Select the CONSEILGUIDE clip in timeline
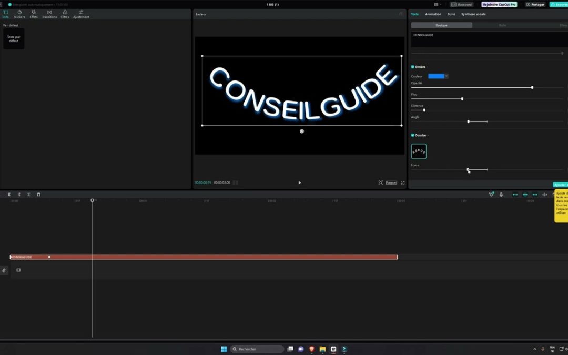Viewport: 568px width, 355px height. click(x=204, y=257)
